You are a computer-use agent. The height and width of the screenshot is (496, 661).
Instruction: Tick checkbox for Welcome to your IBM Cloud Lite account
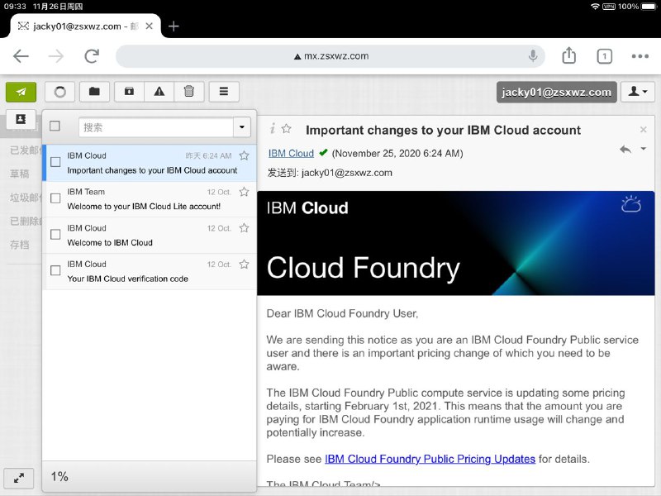click(55, 198)
